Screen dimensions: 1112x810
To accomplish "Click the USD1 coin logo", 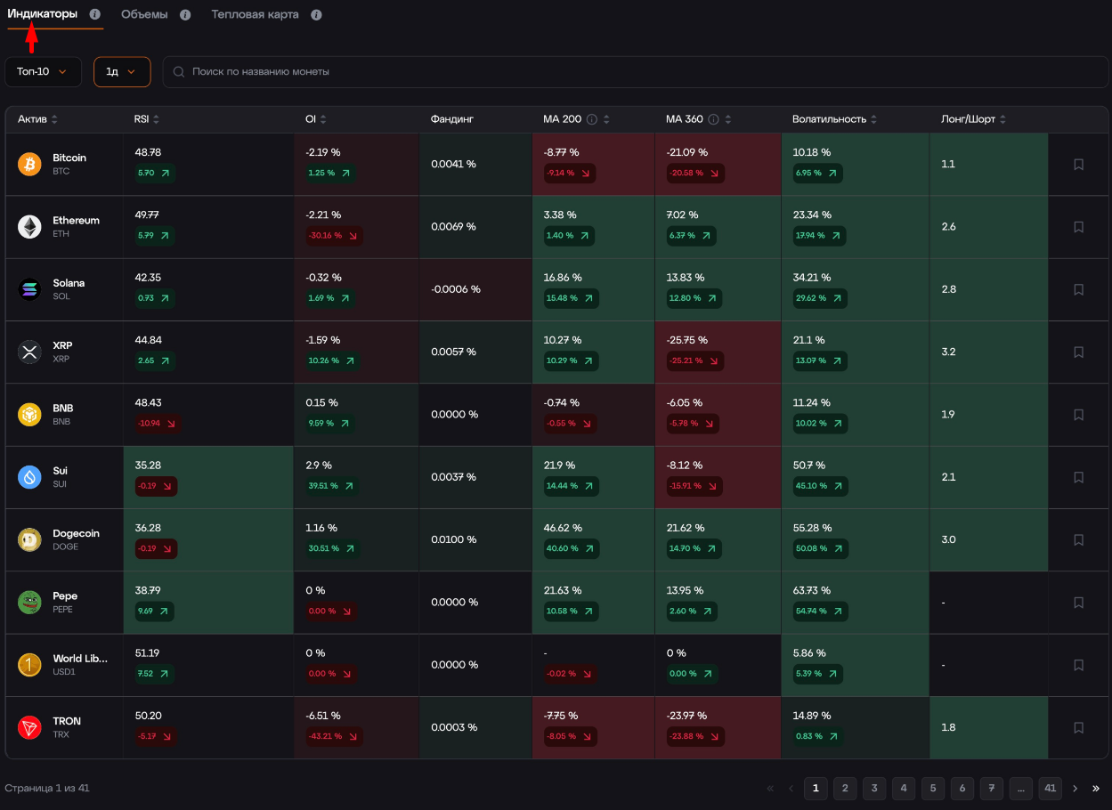I will (x=29, y=665).
